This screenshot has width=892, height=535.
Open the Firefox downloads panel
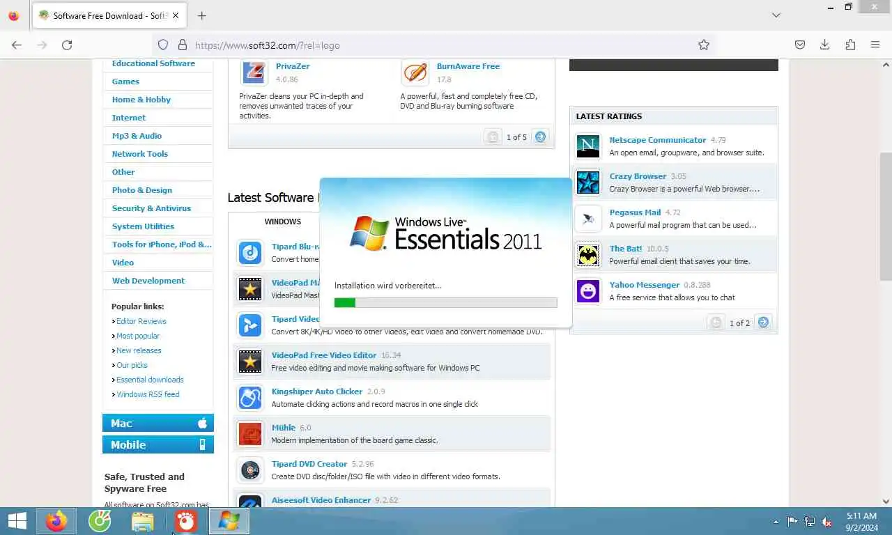(824, 45)
